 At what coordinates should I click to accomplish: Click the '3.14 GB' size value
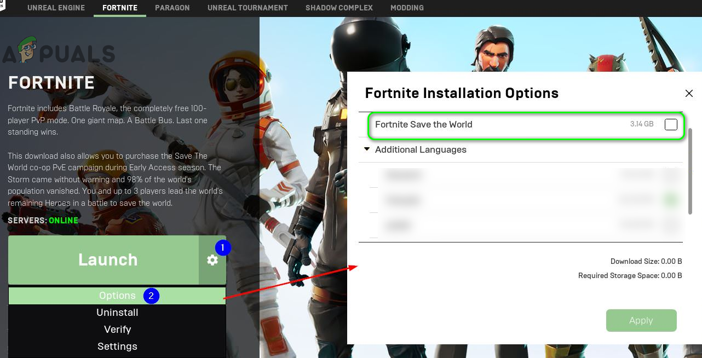coord(642,124)
